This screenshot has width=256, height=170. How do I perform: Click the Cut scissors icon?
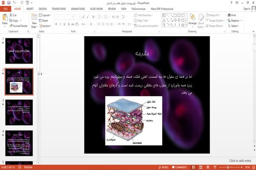coord(11,15)
